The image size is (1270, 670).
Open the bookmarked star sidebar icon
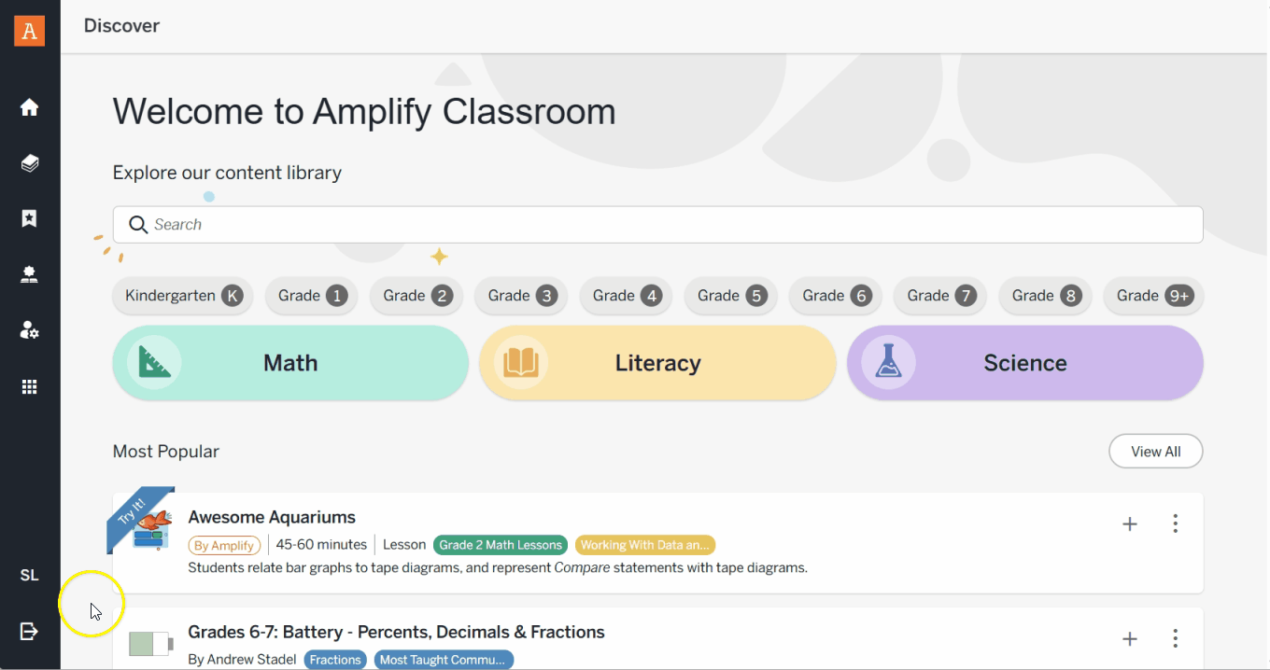click(30, 218)
